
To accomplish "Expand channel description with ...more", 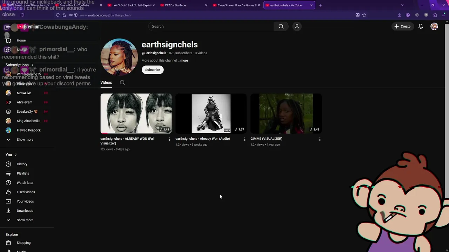I will tap(183, 61).
